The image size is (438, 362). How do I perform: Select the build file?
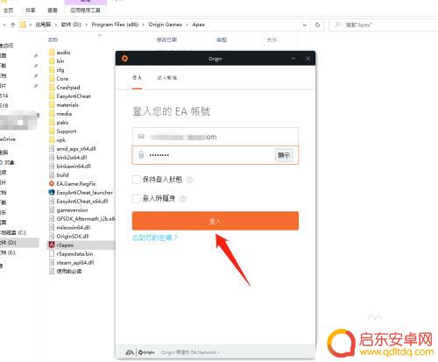coord(59,175)
